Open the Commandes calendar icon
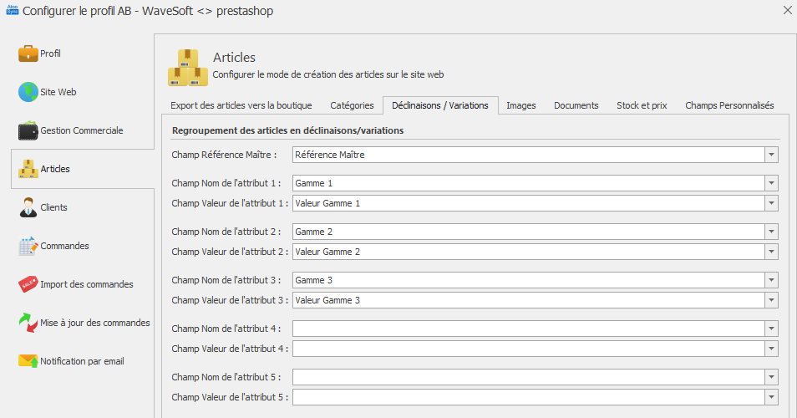The image size is (797, 418). pyautogui.click(x=28, y=246)
